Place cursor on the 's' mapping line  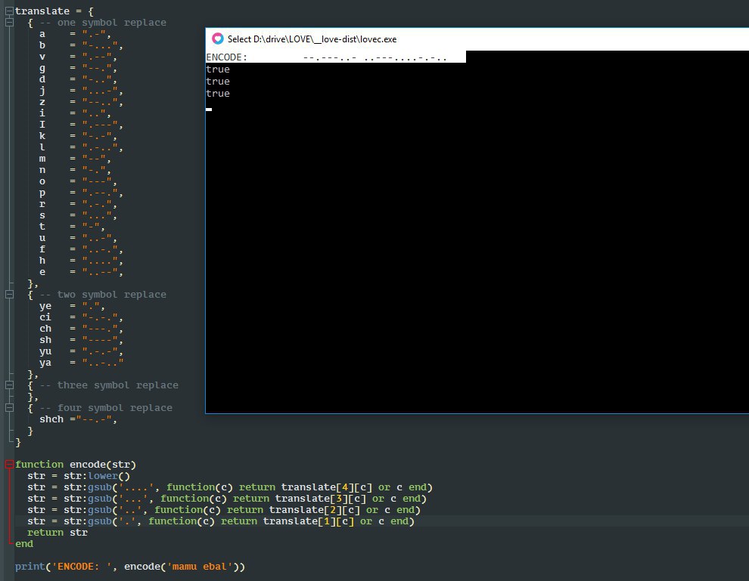(78, 215)
